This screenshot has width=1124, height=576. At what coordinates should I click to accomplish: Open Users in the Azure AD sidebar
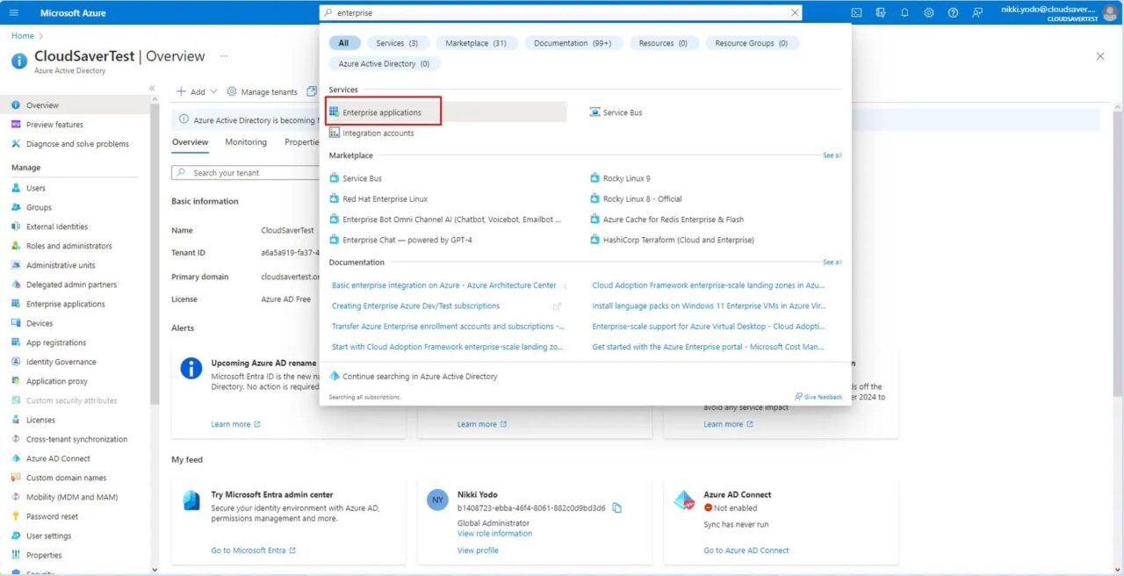click(34, 187)
